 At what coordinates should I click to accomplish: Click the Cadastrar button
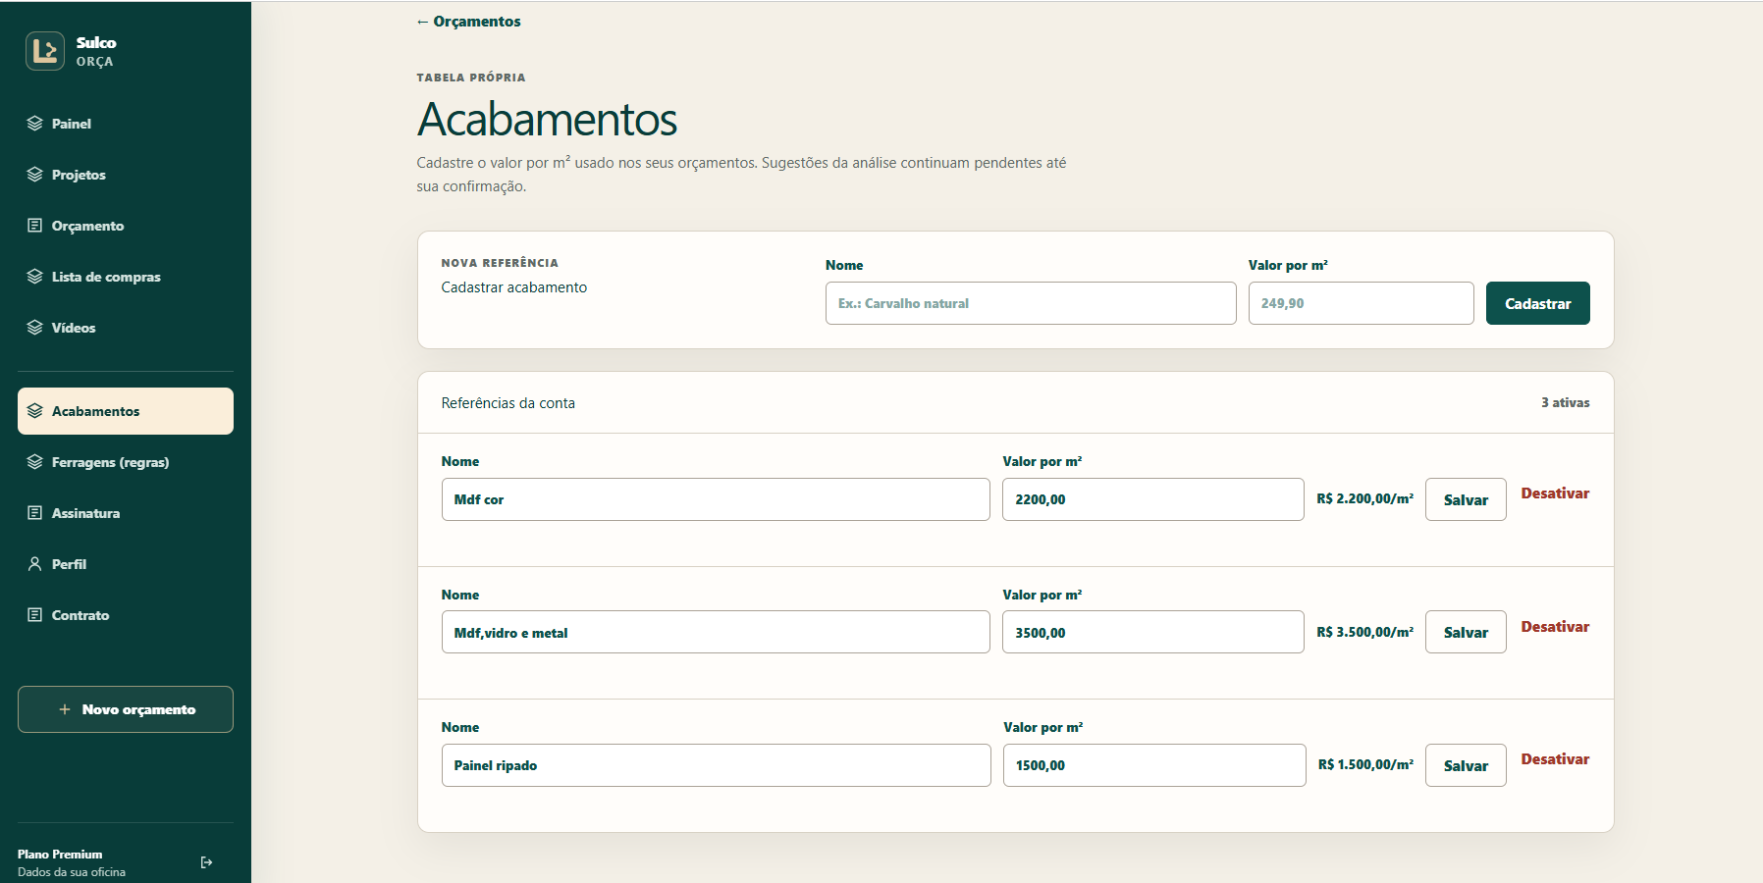coord(1537,303)
